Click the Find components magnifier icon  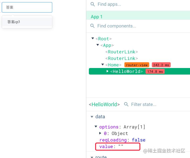pos(92,26)
